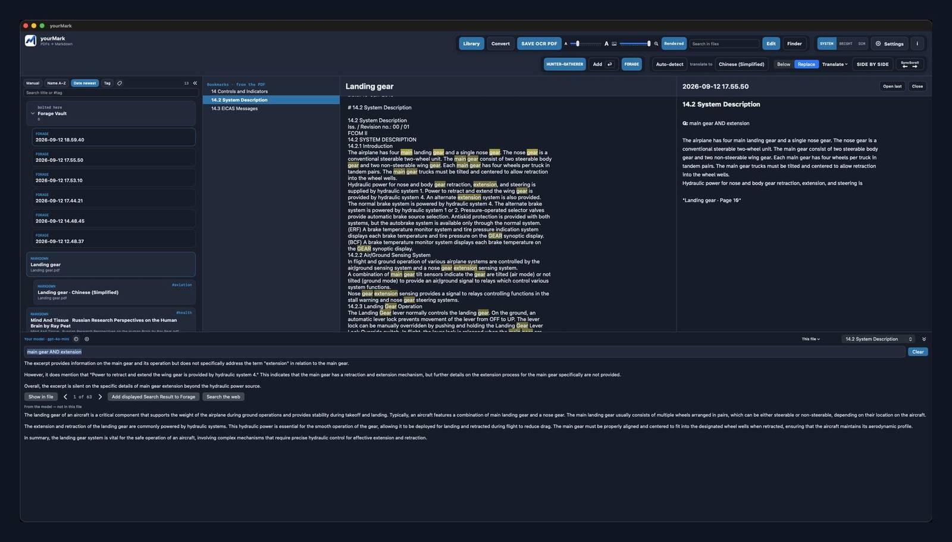The image size is (952, 542).
Task: Click the Convert button
Action: click(x=500, y=43)
